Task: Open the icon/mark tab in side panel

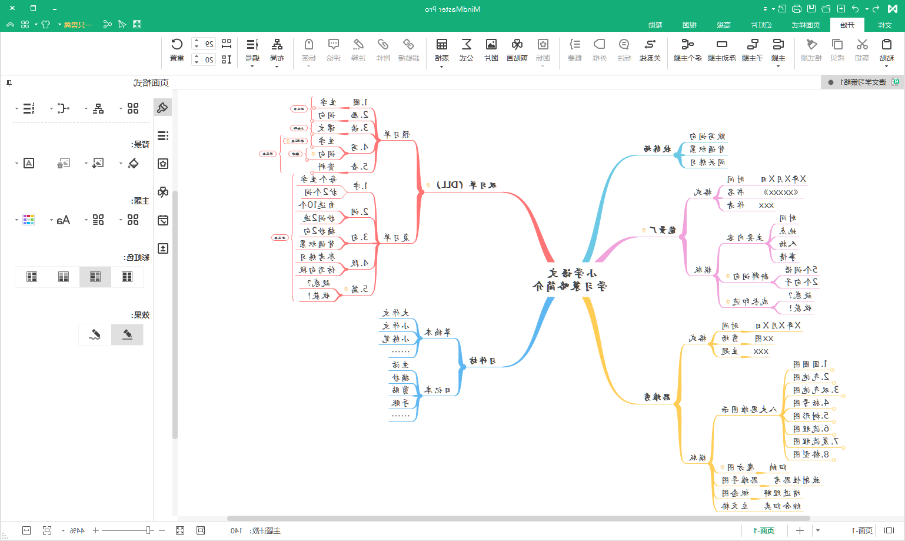Action: click(163, 164)
